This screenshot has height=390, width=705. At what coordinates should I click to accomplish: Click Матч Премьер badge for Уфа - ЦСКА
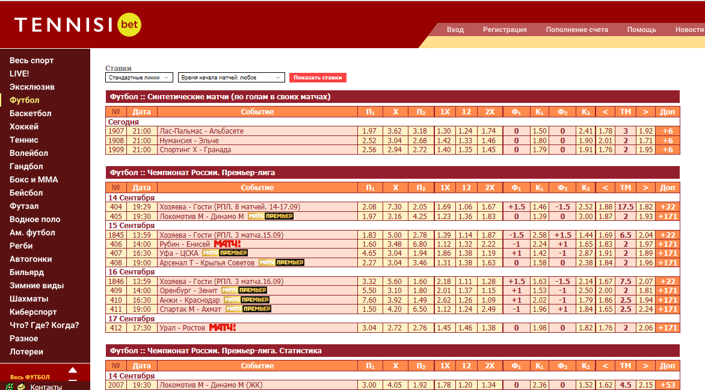point(225,253)
